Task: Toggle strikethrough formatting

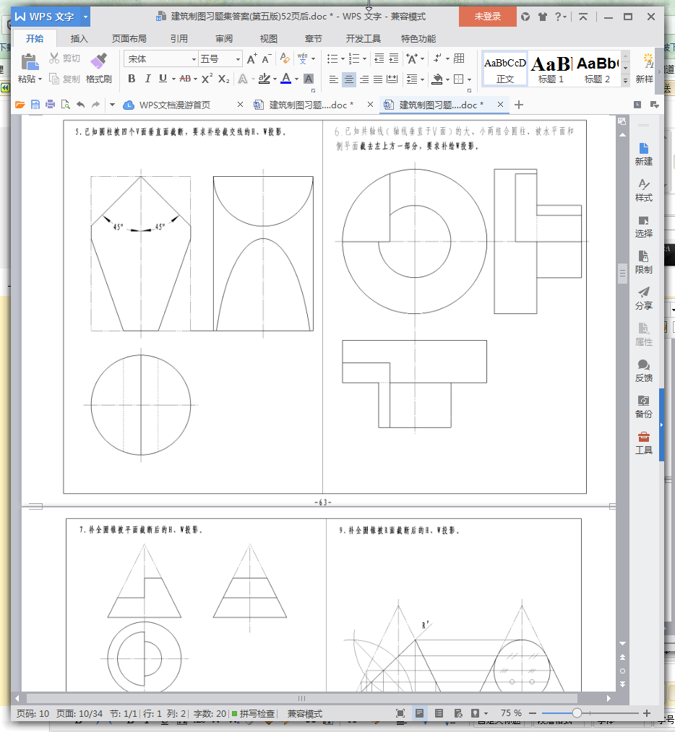Action: (x=185, y=79)
